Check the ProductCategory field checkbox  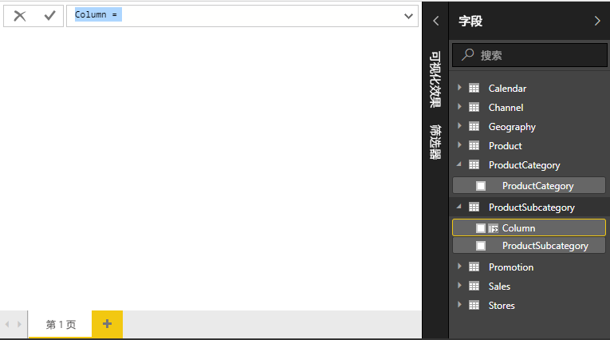pos(480,186)
